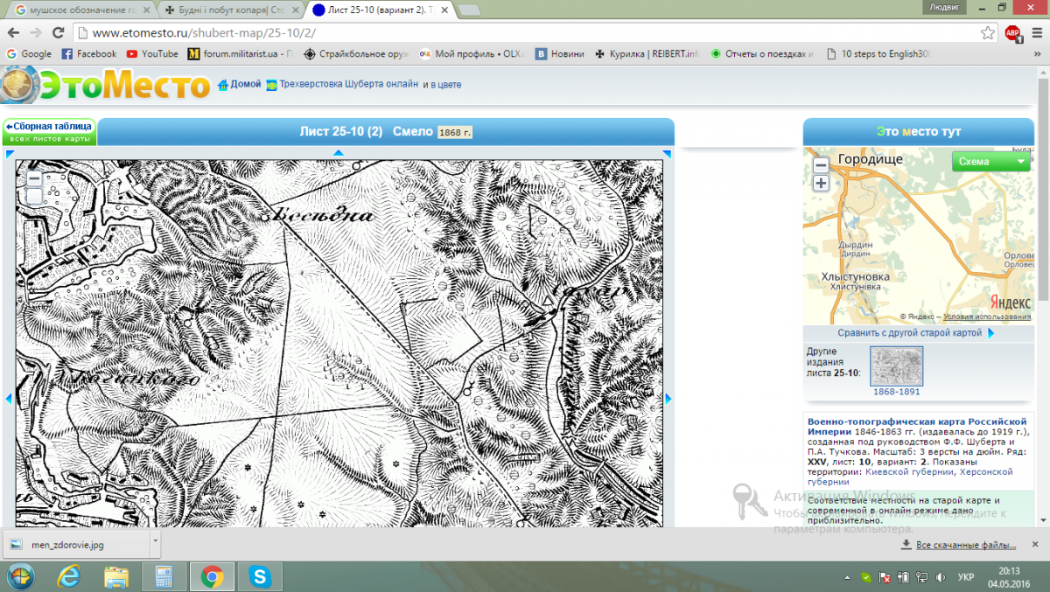Viewport: 1050px width, 592px height.
Task: Click the browser forward arrow
Action: 36,32
